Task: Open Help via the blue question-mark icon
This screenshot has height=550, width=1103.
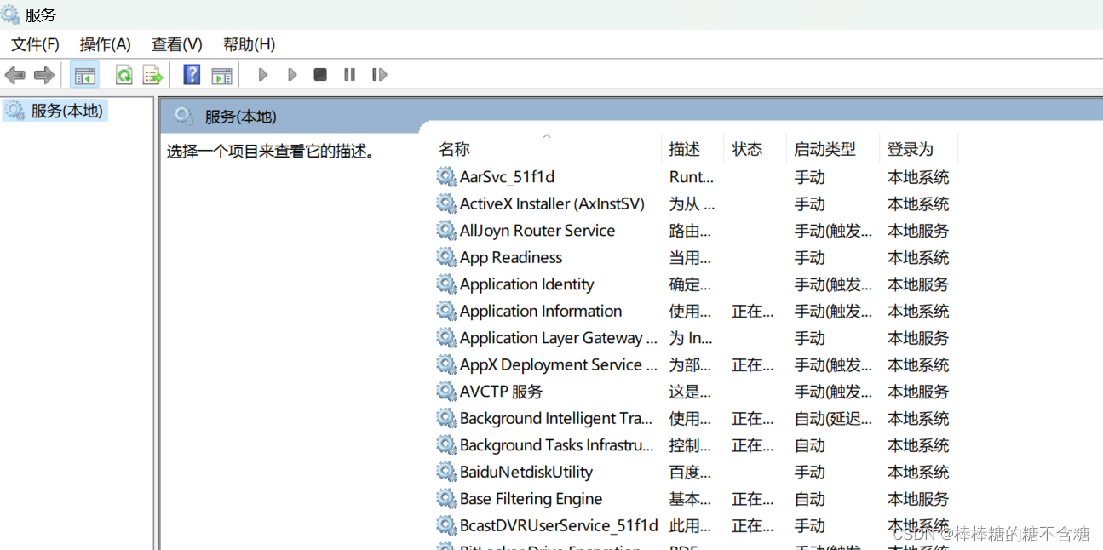Action: point(192,75)
